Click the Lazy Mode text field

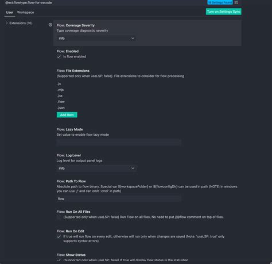tap(119, 143)
